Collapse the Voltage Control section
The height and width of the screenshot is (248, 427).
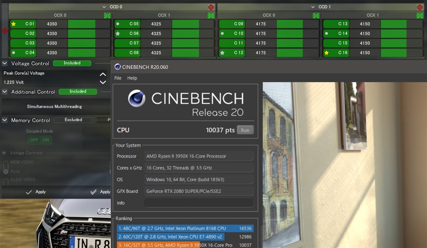pyautogui.click(x=5, y=63)
